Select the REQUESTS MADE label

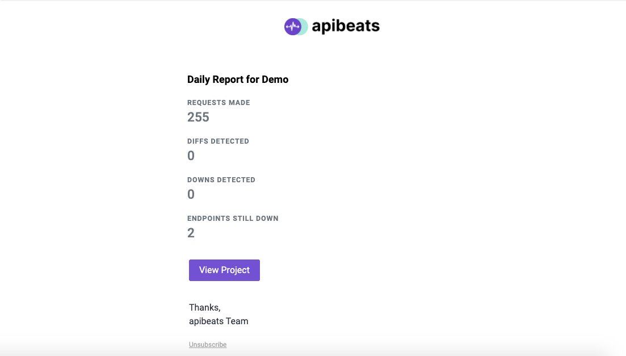(219, 103)
